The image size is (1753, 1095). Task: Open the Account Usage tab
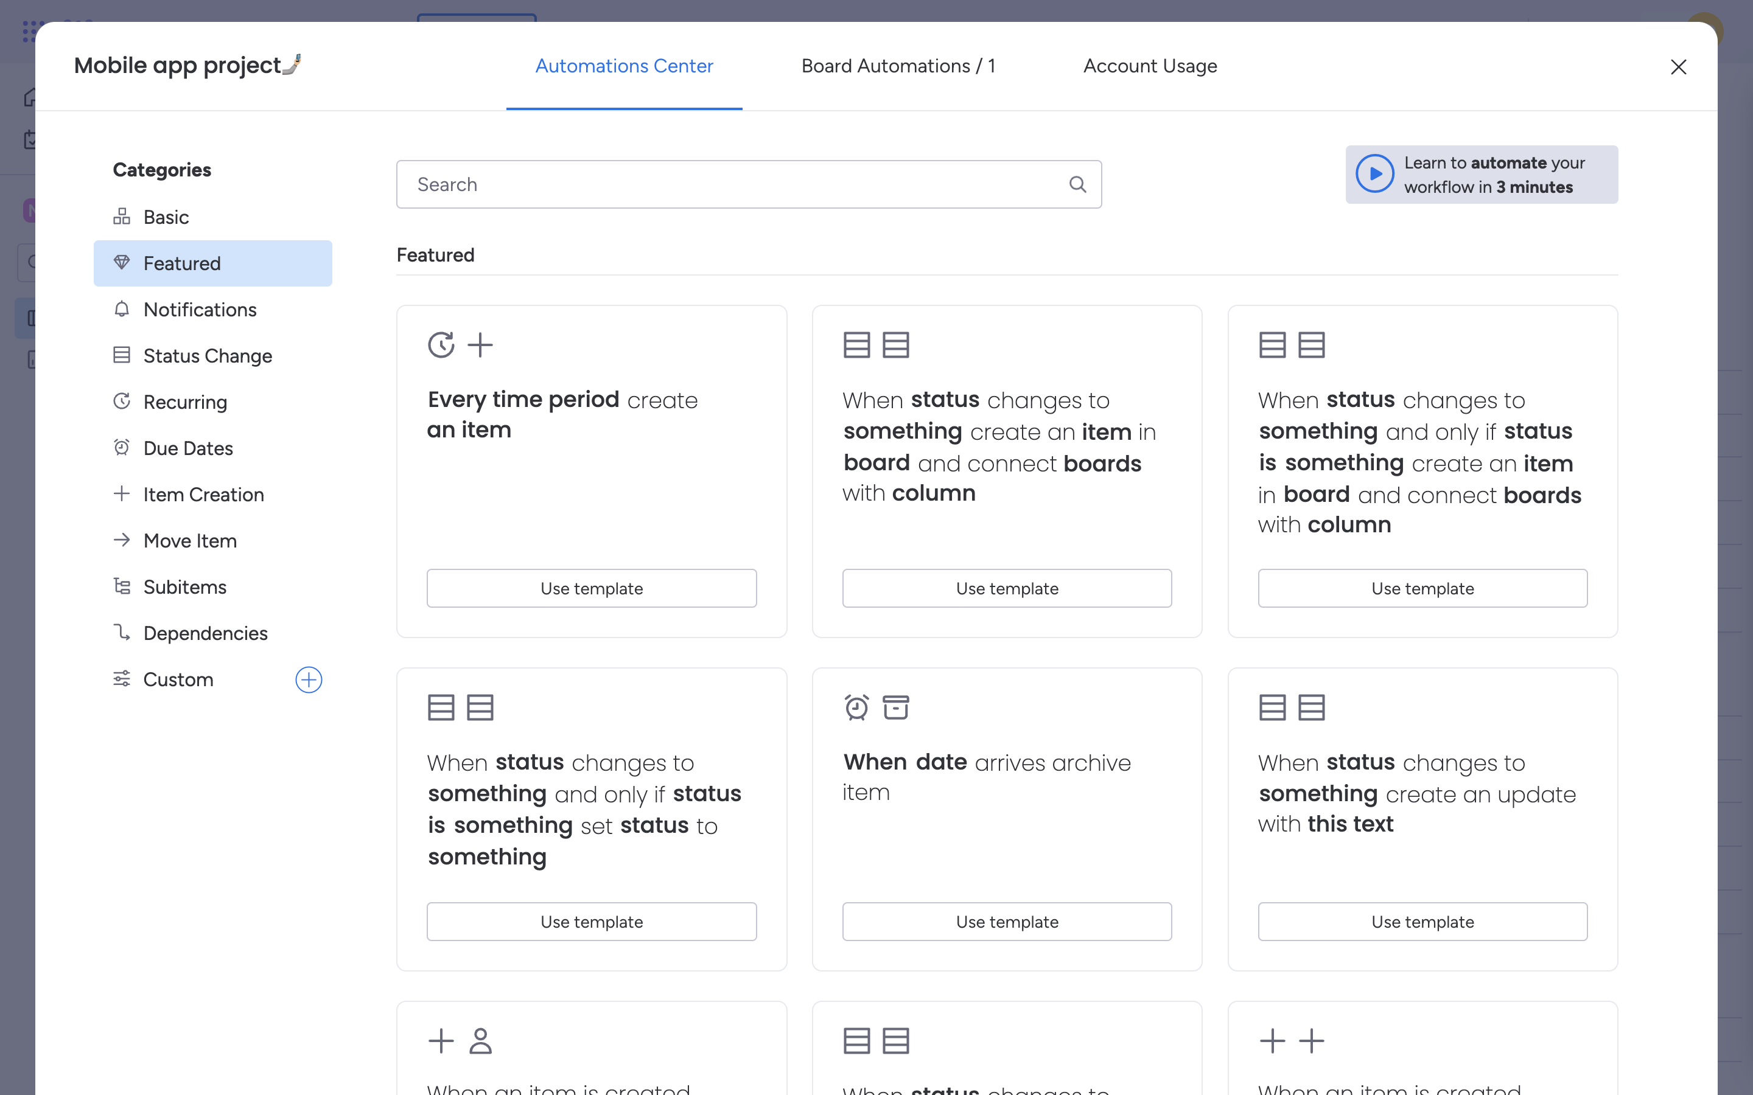pos(1150,66)
